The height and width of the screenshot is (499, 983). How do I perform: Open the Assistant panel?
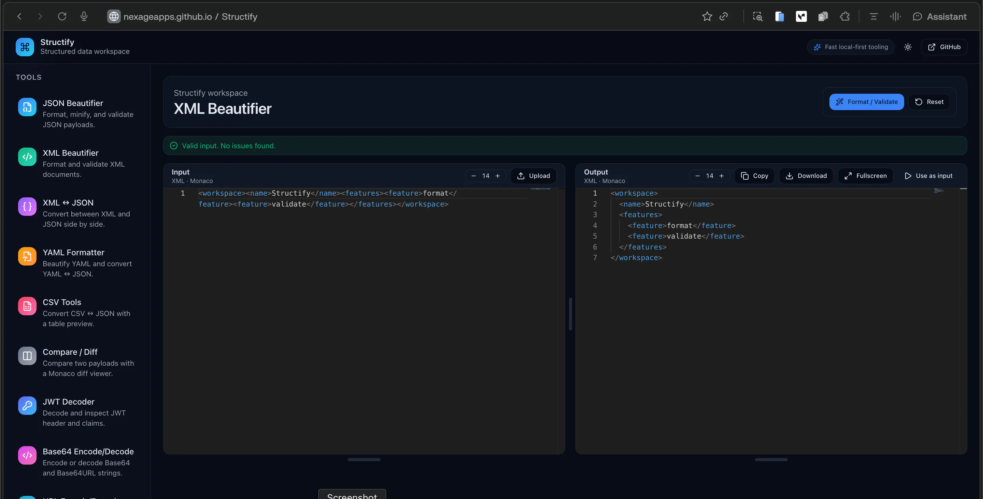tap(940, 16)
